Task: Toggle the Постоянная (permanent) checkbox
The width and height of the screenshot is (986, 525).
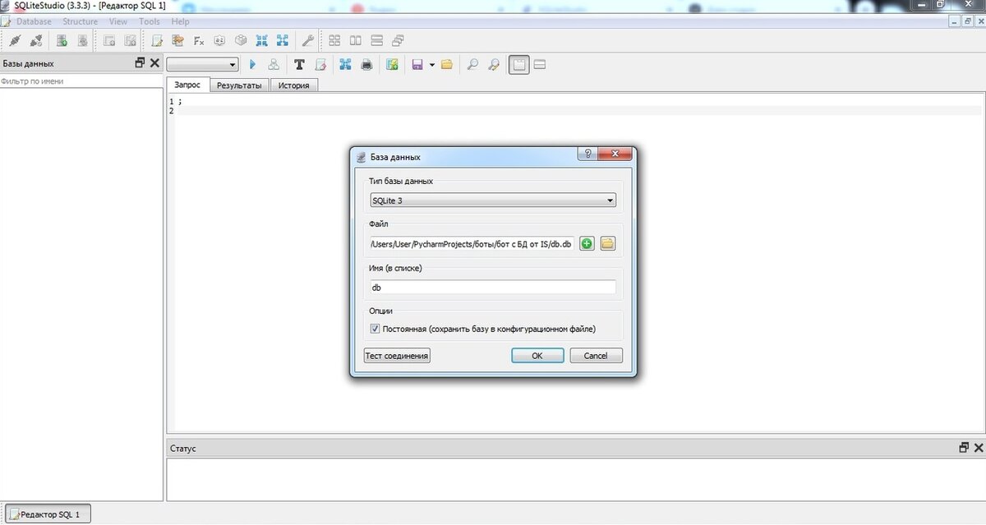Action: click(x=376, y=329)
